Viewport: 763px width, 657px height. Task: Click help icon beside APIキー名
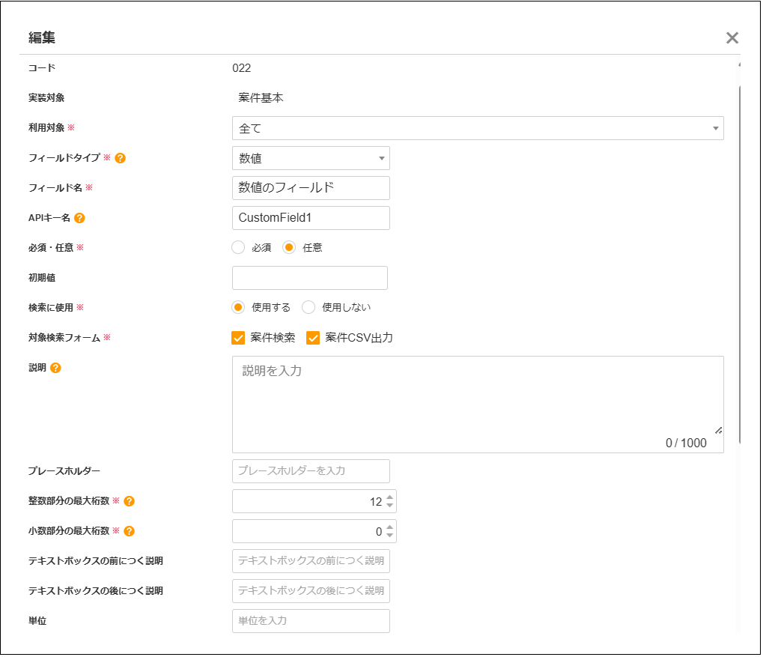click(79, 218)
